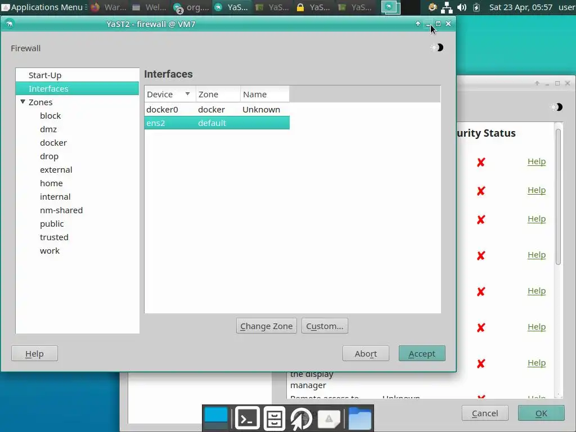Select the trusted zone
Viewport: 576px width, 432px height.
[x=54, y=237]
